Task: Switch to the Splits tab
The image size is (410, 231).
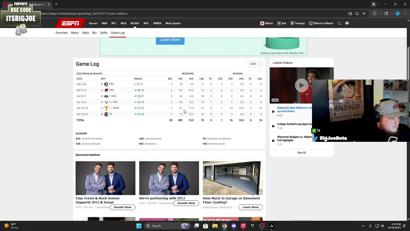Action: pyautogui.click(x=104, y=33)
